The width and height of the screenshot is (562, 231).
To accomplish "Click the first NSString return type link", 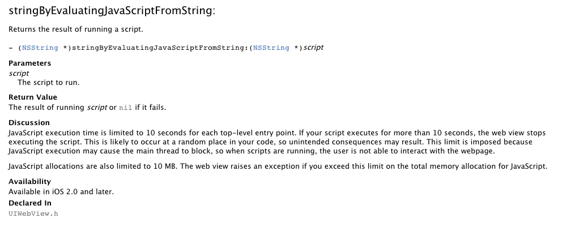I will pos(40,48).
